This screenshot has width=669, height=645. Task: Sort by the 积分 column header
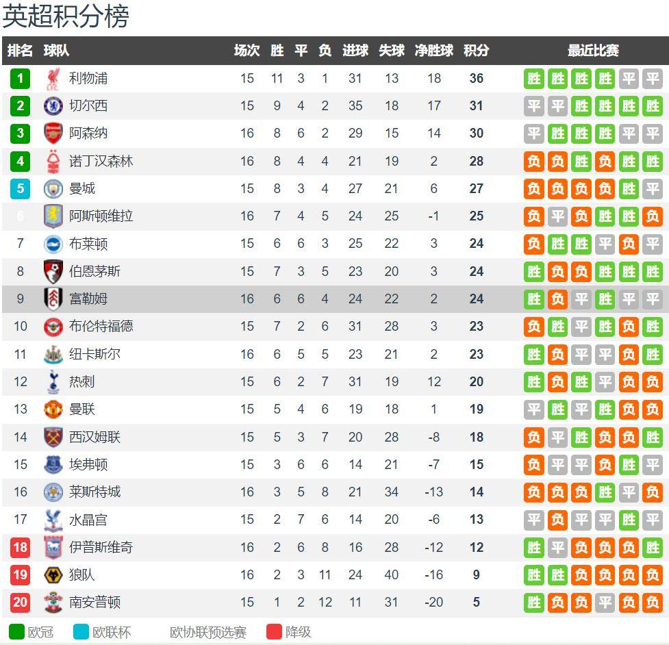[x=476, y=51]
